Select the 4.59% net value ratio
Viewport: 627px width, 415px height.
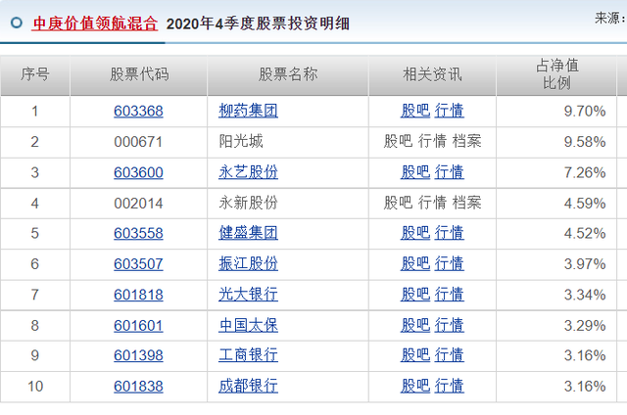pos(585,204)
